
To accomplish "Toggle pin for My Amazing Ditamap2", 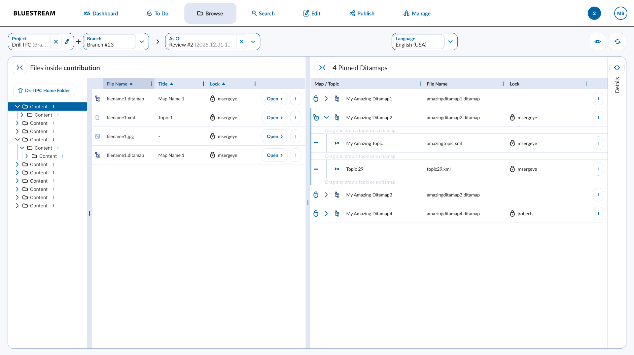I will (316, 118).
